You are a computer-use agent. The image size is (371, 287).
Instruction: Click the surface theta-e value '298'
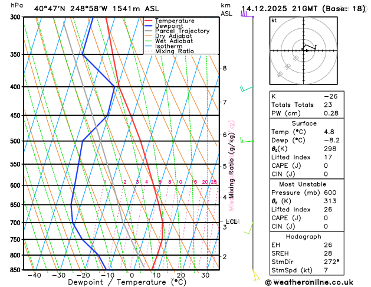(330, 149)
